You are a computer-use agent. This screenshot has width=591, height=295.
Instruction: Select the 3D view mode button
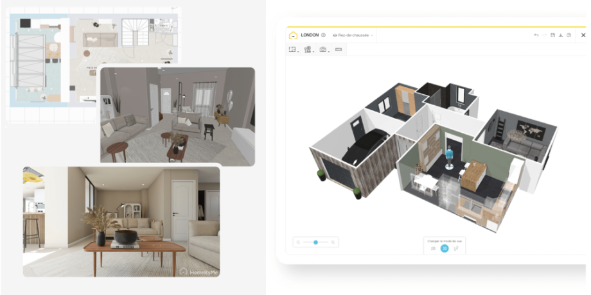445,248
